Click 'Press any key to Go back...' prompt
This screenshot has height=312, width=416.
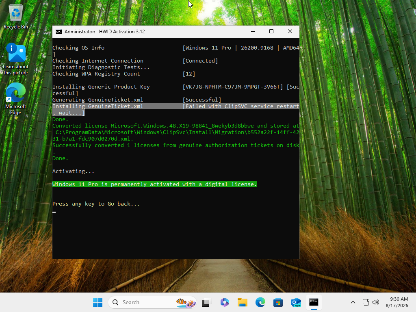coord(96,204)
